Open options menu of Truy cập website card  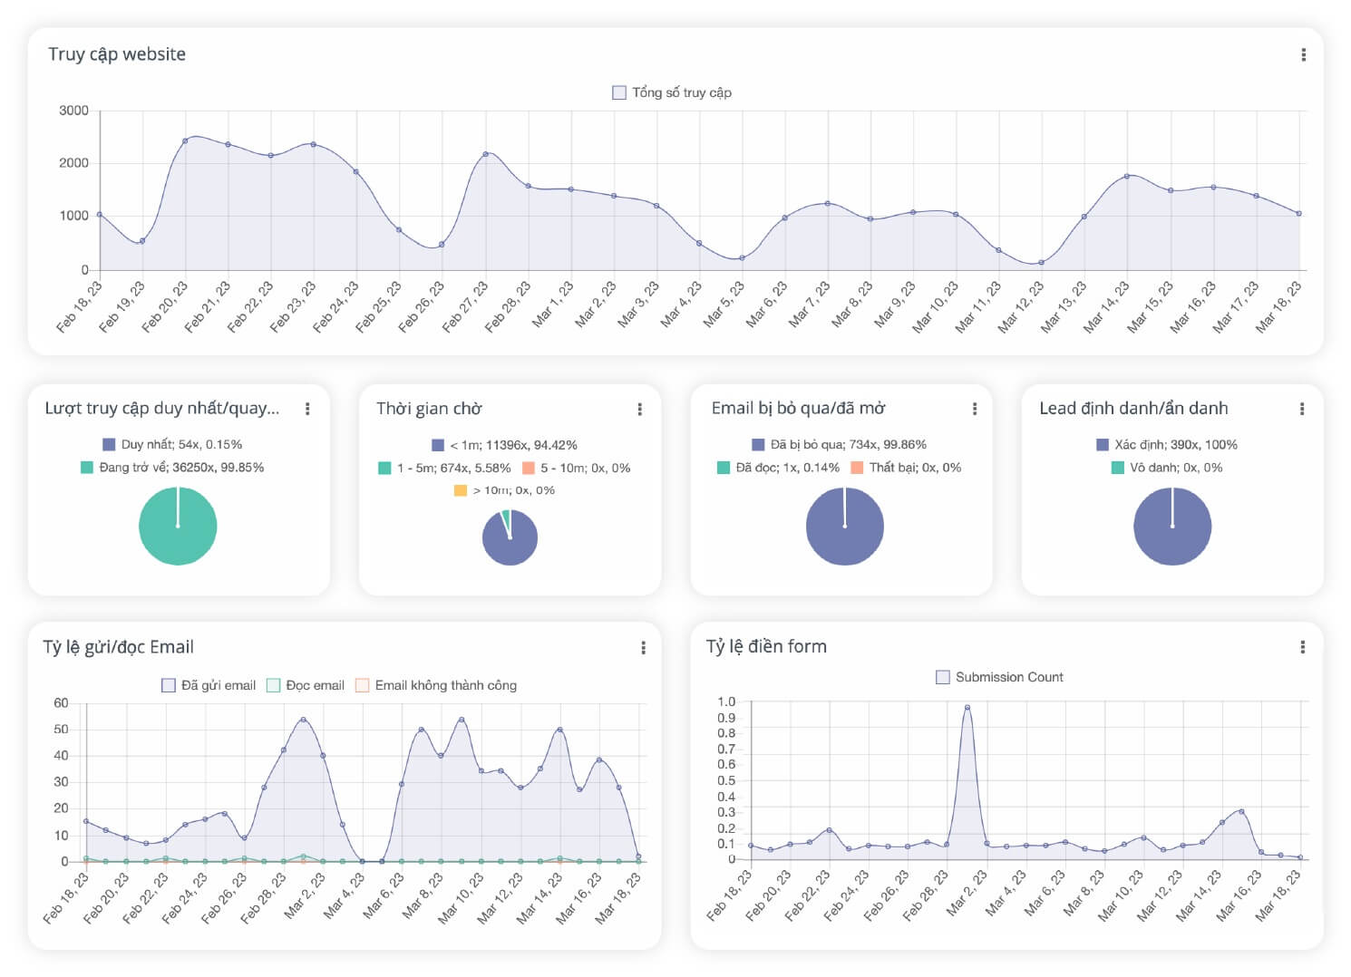click(1303, 55)
